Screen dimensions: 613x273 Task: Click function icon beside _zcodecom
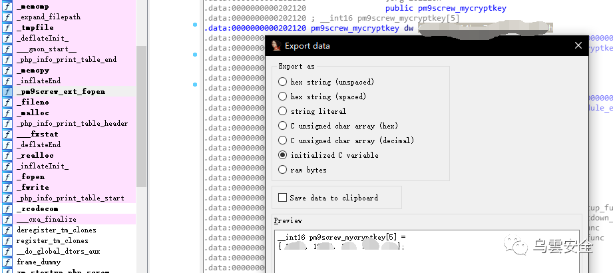[7, 209]
